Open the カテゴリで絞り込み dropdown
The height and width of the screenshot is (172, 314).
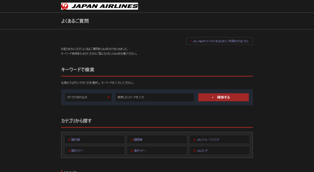(88, 97)
